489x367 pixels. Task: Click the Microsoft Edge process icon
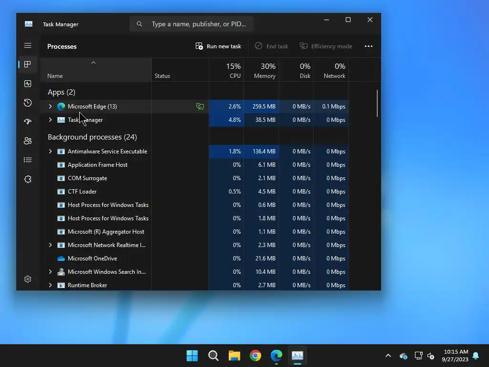(x=61, y=107)
